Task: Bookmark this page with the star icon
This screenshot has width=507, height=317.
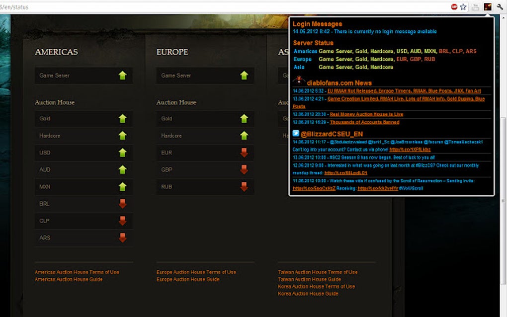Action: click(x=463, y=7)
